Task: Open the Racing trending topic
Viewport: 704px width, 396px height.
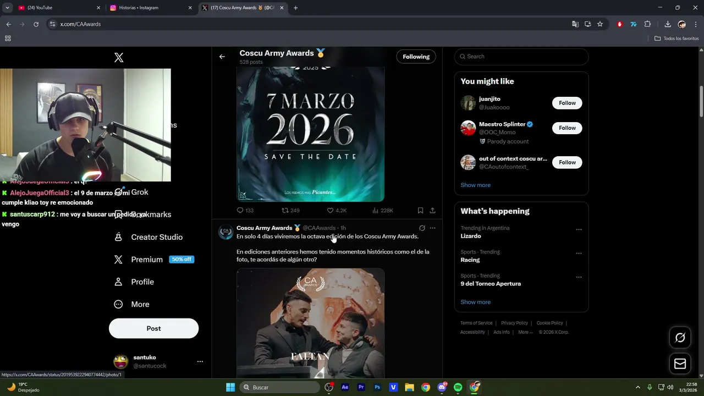Action: coord(470,260)
